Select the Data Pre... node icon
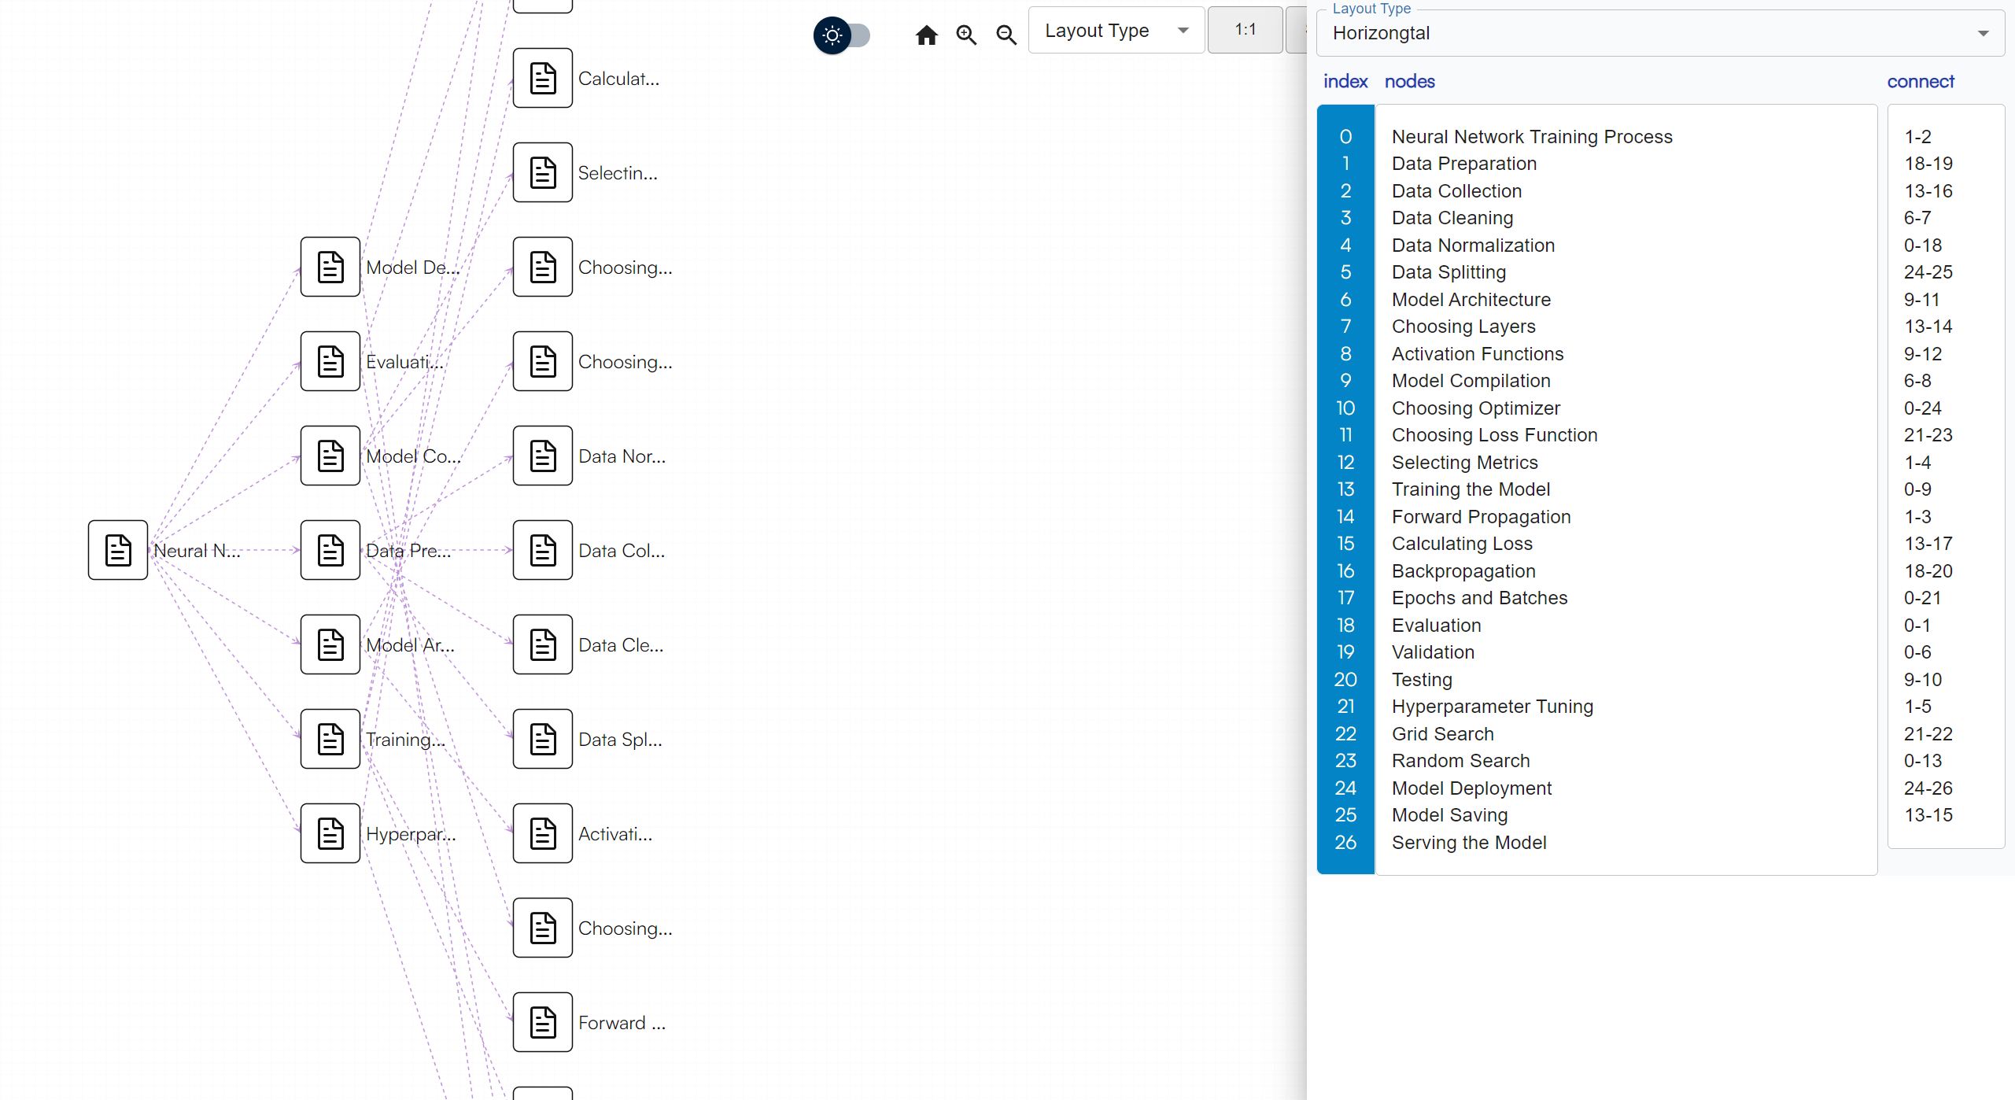 (330, 550)
